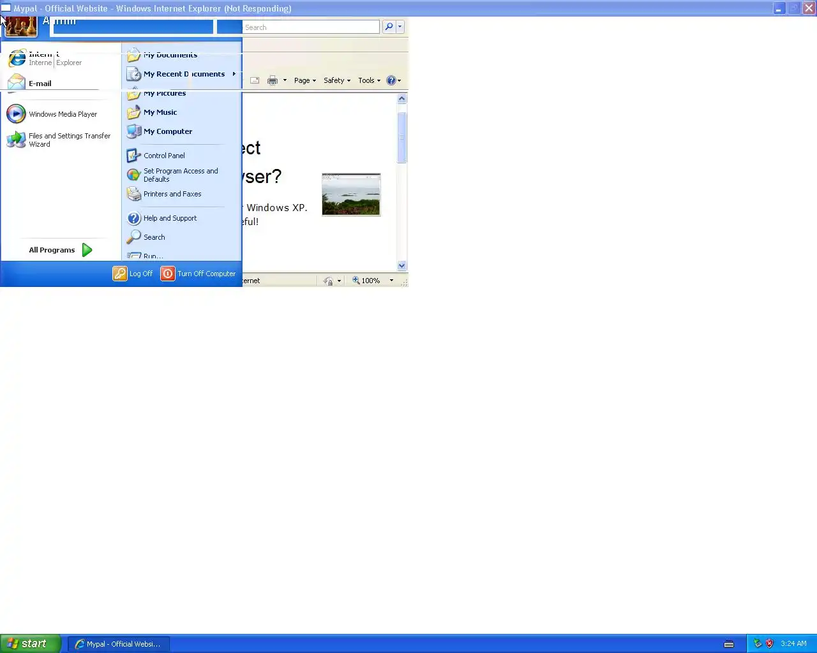
Task: Click the magnifier search button in IE
Action: pos(389,27)
